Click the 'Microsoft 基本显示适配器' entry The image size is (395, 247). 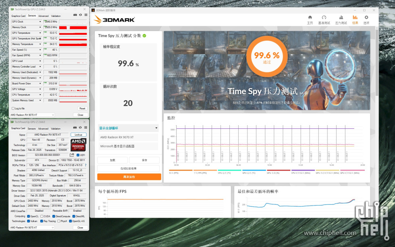point(128,146)
